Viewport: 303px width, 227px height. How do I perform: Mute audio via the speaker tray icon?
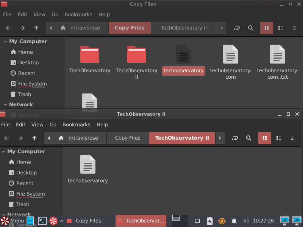point(246,221)
